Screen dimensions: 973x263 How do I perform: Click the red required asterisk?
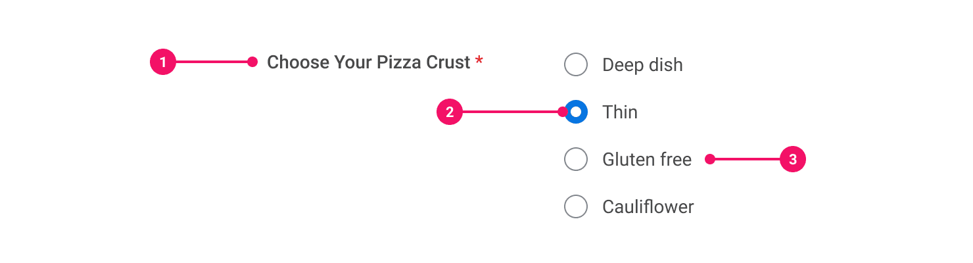[x=479, y=61]
